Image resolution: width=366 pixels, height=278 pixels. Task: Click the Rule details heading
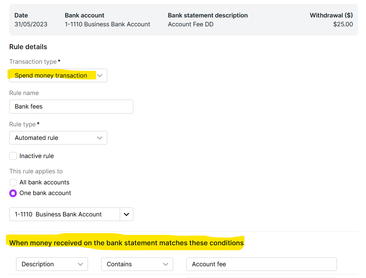pyautogui.click(x=28, y=47)
